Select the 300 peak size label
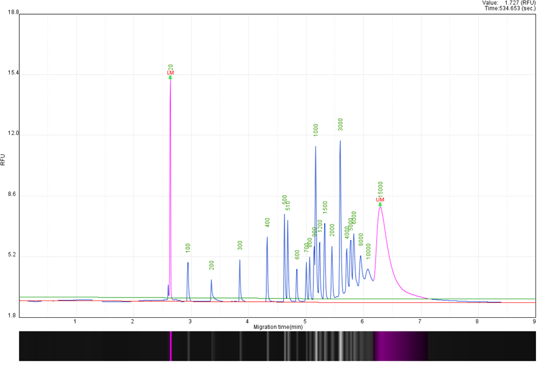 240,245
